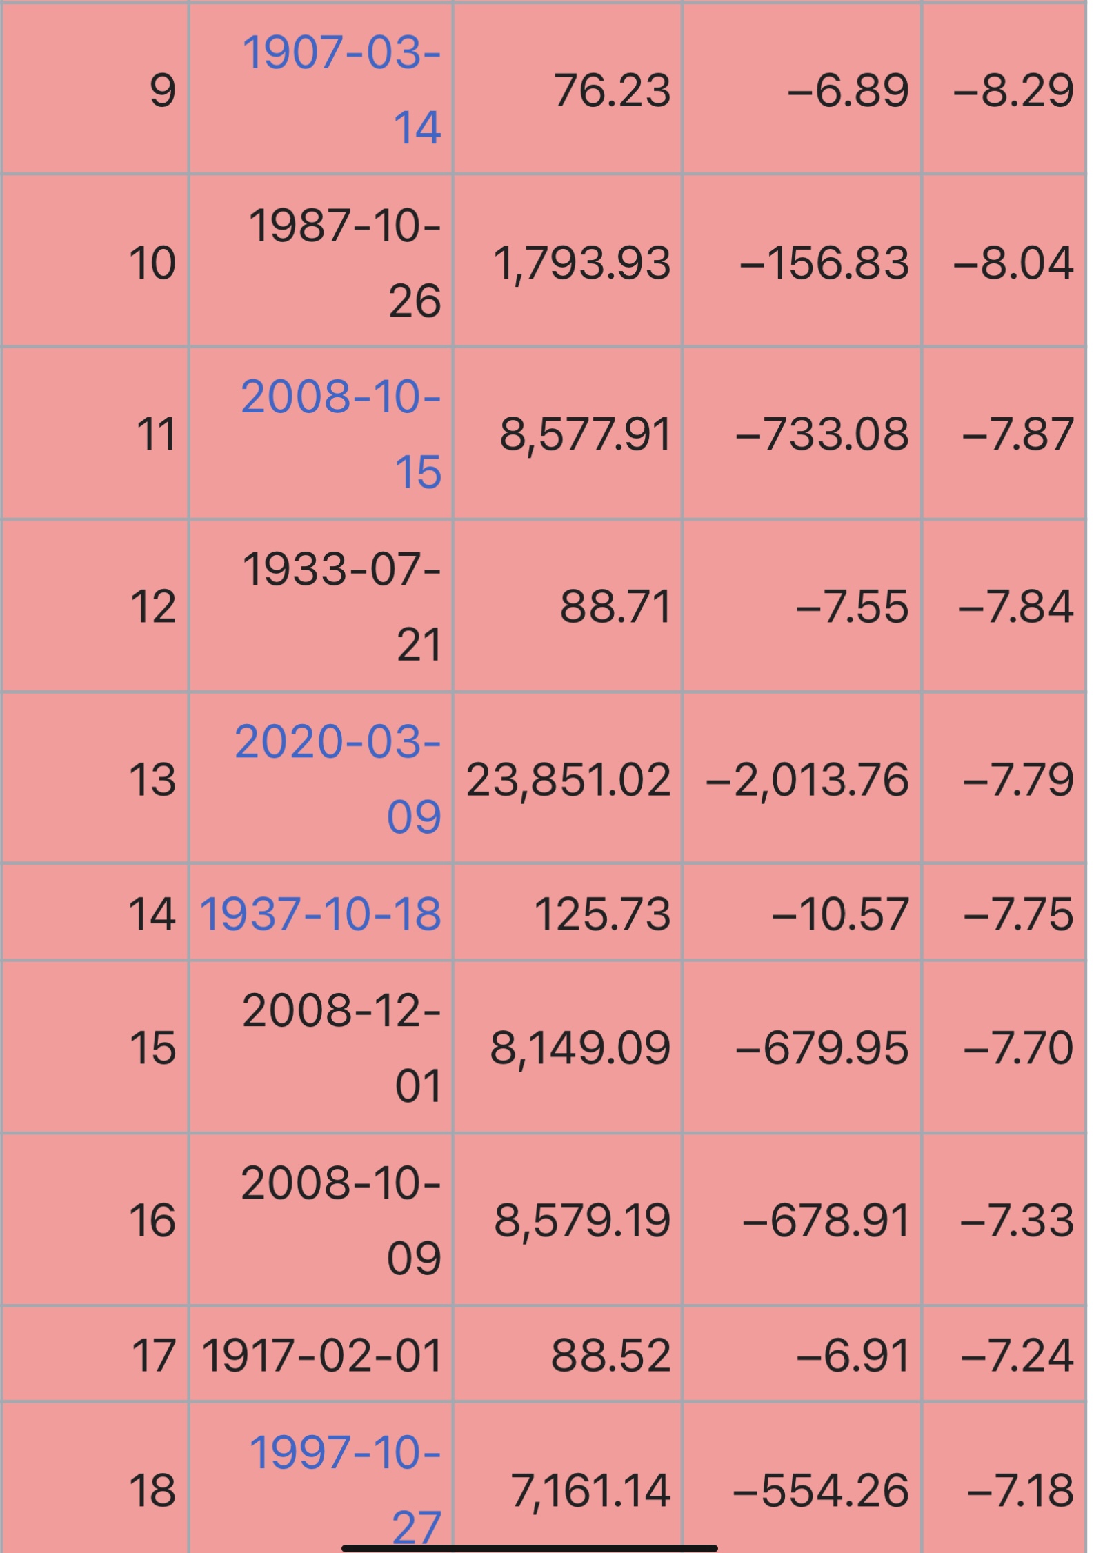Open the 1937-10-18 date link

click(x=321, y=914)
